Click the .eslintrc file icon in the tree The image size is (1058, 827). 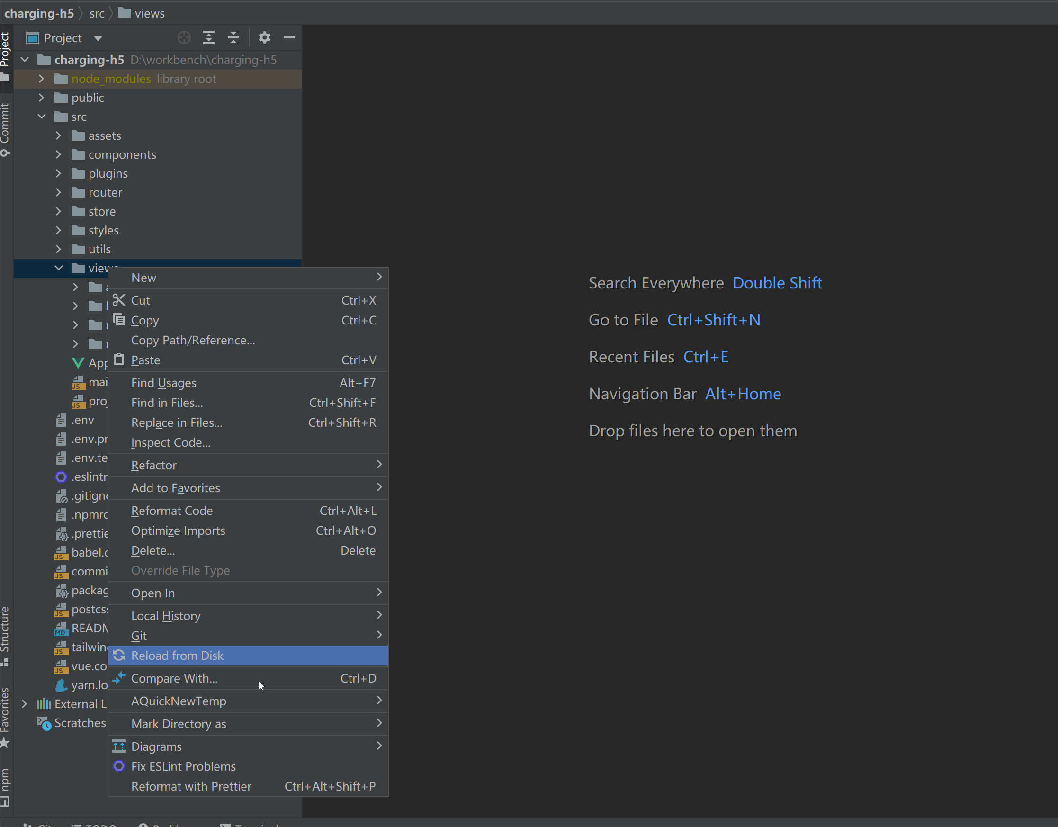click(x=61, y=476)
